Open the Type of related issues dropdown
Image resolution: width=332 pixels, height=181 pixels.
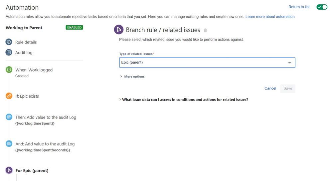207,62
